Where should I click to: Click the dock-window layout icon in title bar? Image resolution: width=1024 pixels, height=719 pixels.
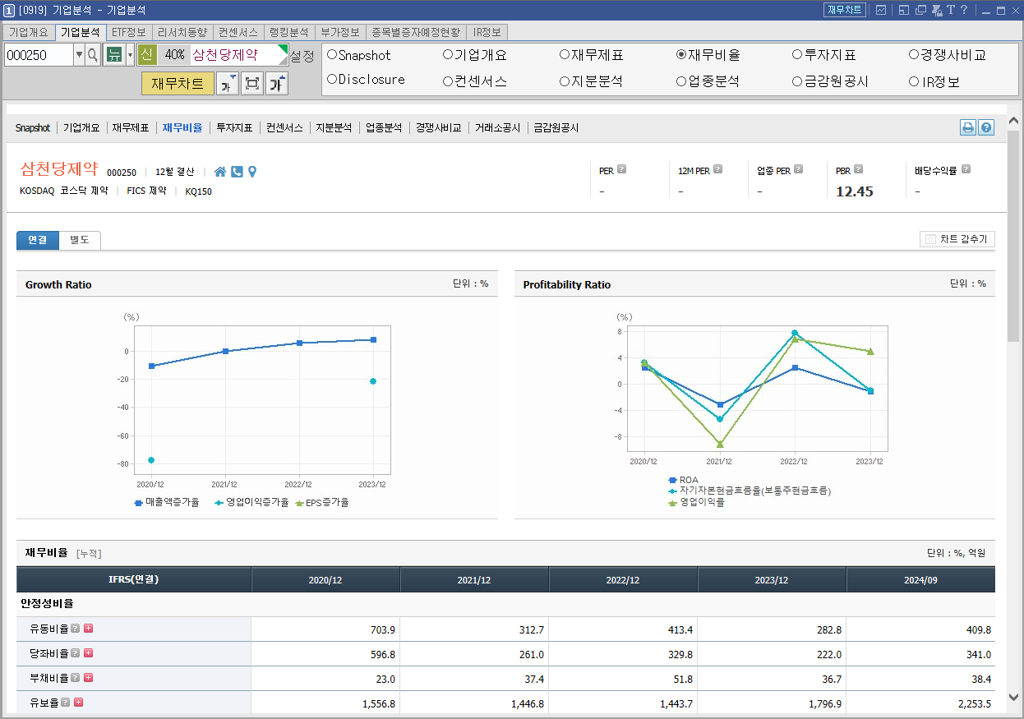(x=903, y=10)
